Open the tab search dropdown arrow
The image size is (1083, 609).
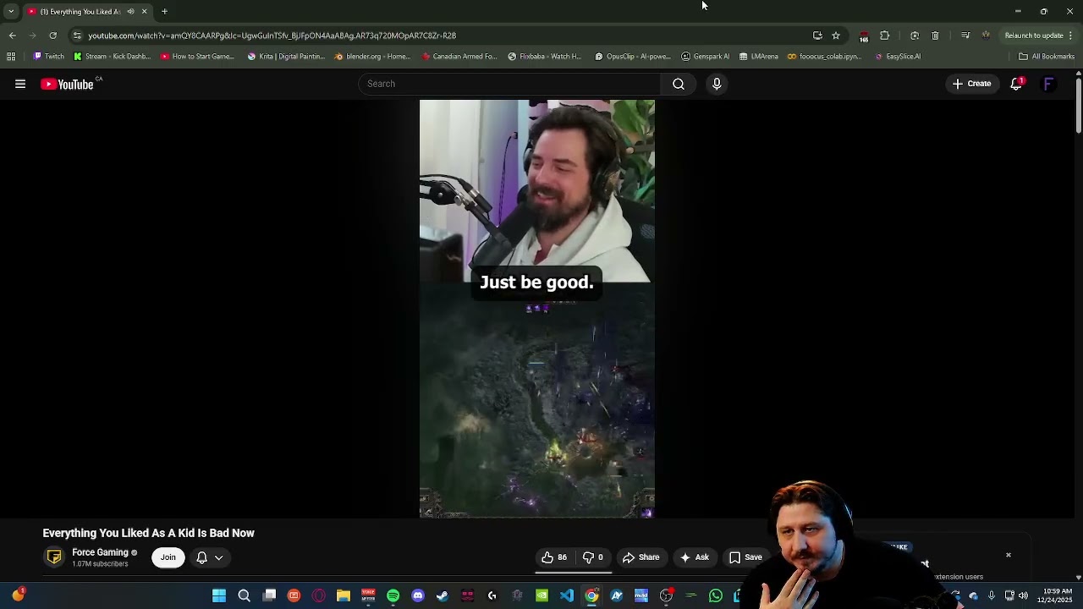11,12
